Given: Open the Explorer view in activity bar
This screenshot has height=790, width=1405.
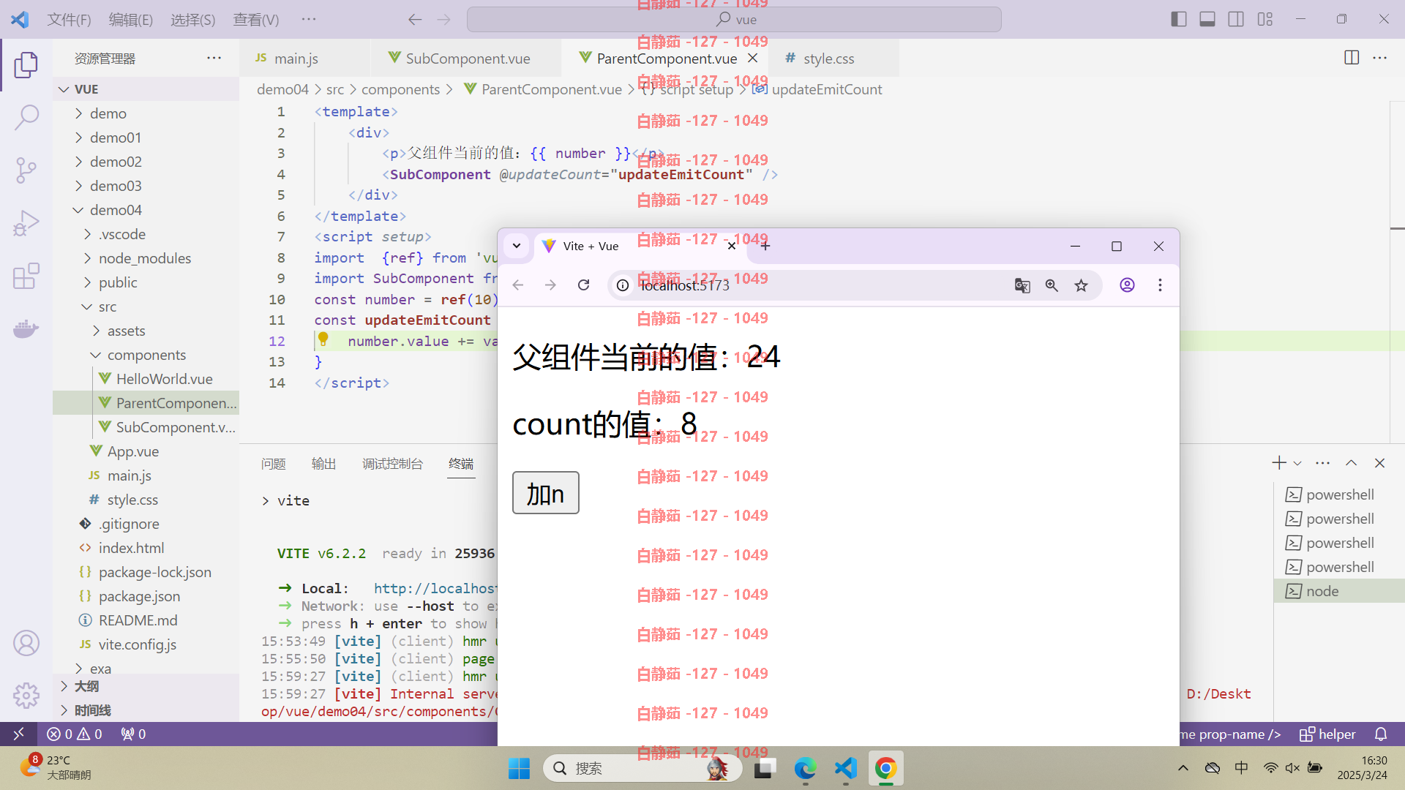Looking at the screenshot, I should (26, 65).
